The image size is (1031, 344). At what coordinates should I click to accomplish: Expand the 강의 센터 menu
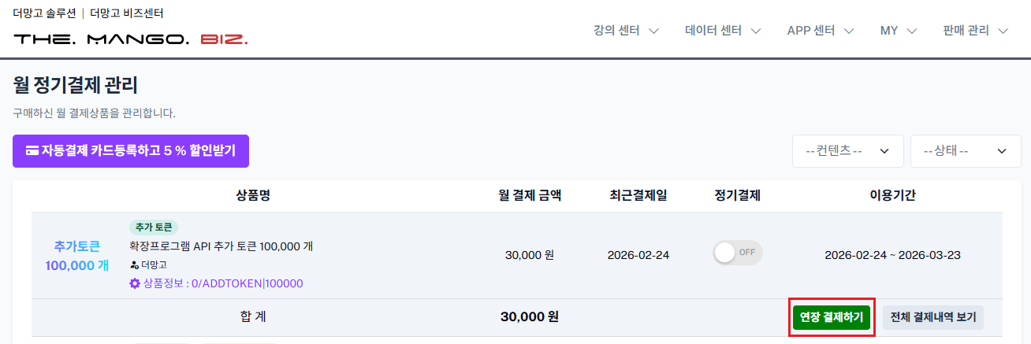click(626, 31)
